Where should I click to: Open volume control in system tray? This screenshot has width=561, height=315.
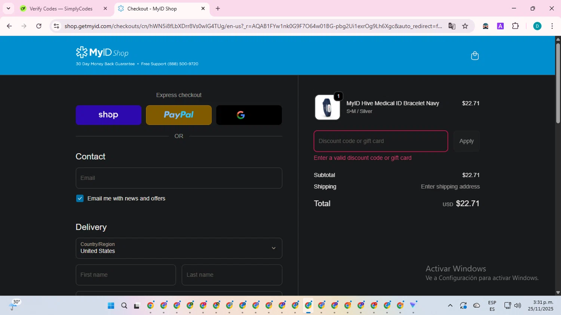pyautogui.click(x=518, y=306)
